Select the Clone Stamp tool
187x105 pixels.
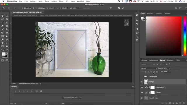(7, 29)
